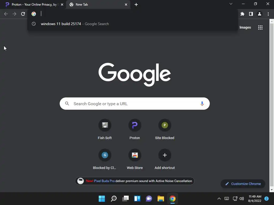Open the Proton shortcut tile
The height and width of the screenshot is (205, 274).
pos(135,129)
